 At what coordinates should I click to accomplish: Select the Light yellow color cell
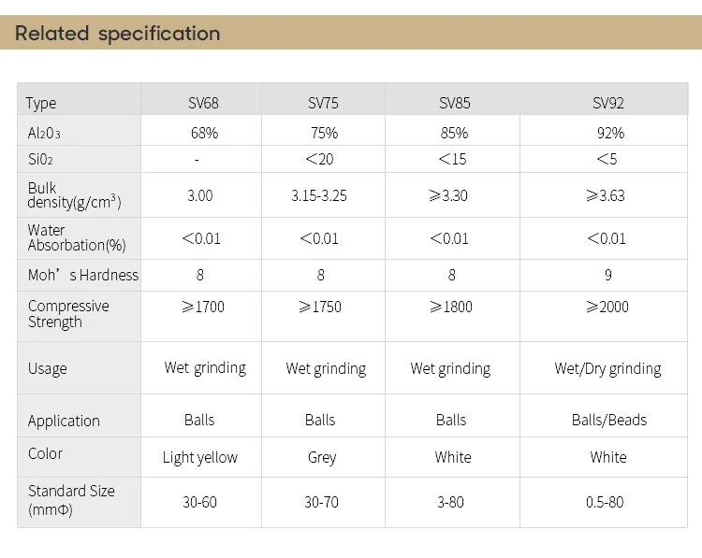[x=200, y=457]
